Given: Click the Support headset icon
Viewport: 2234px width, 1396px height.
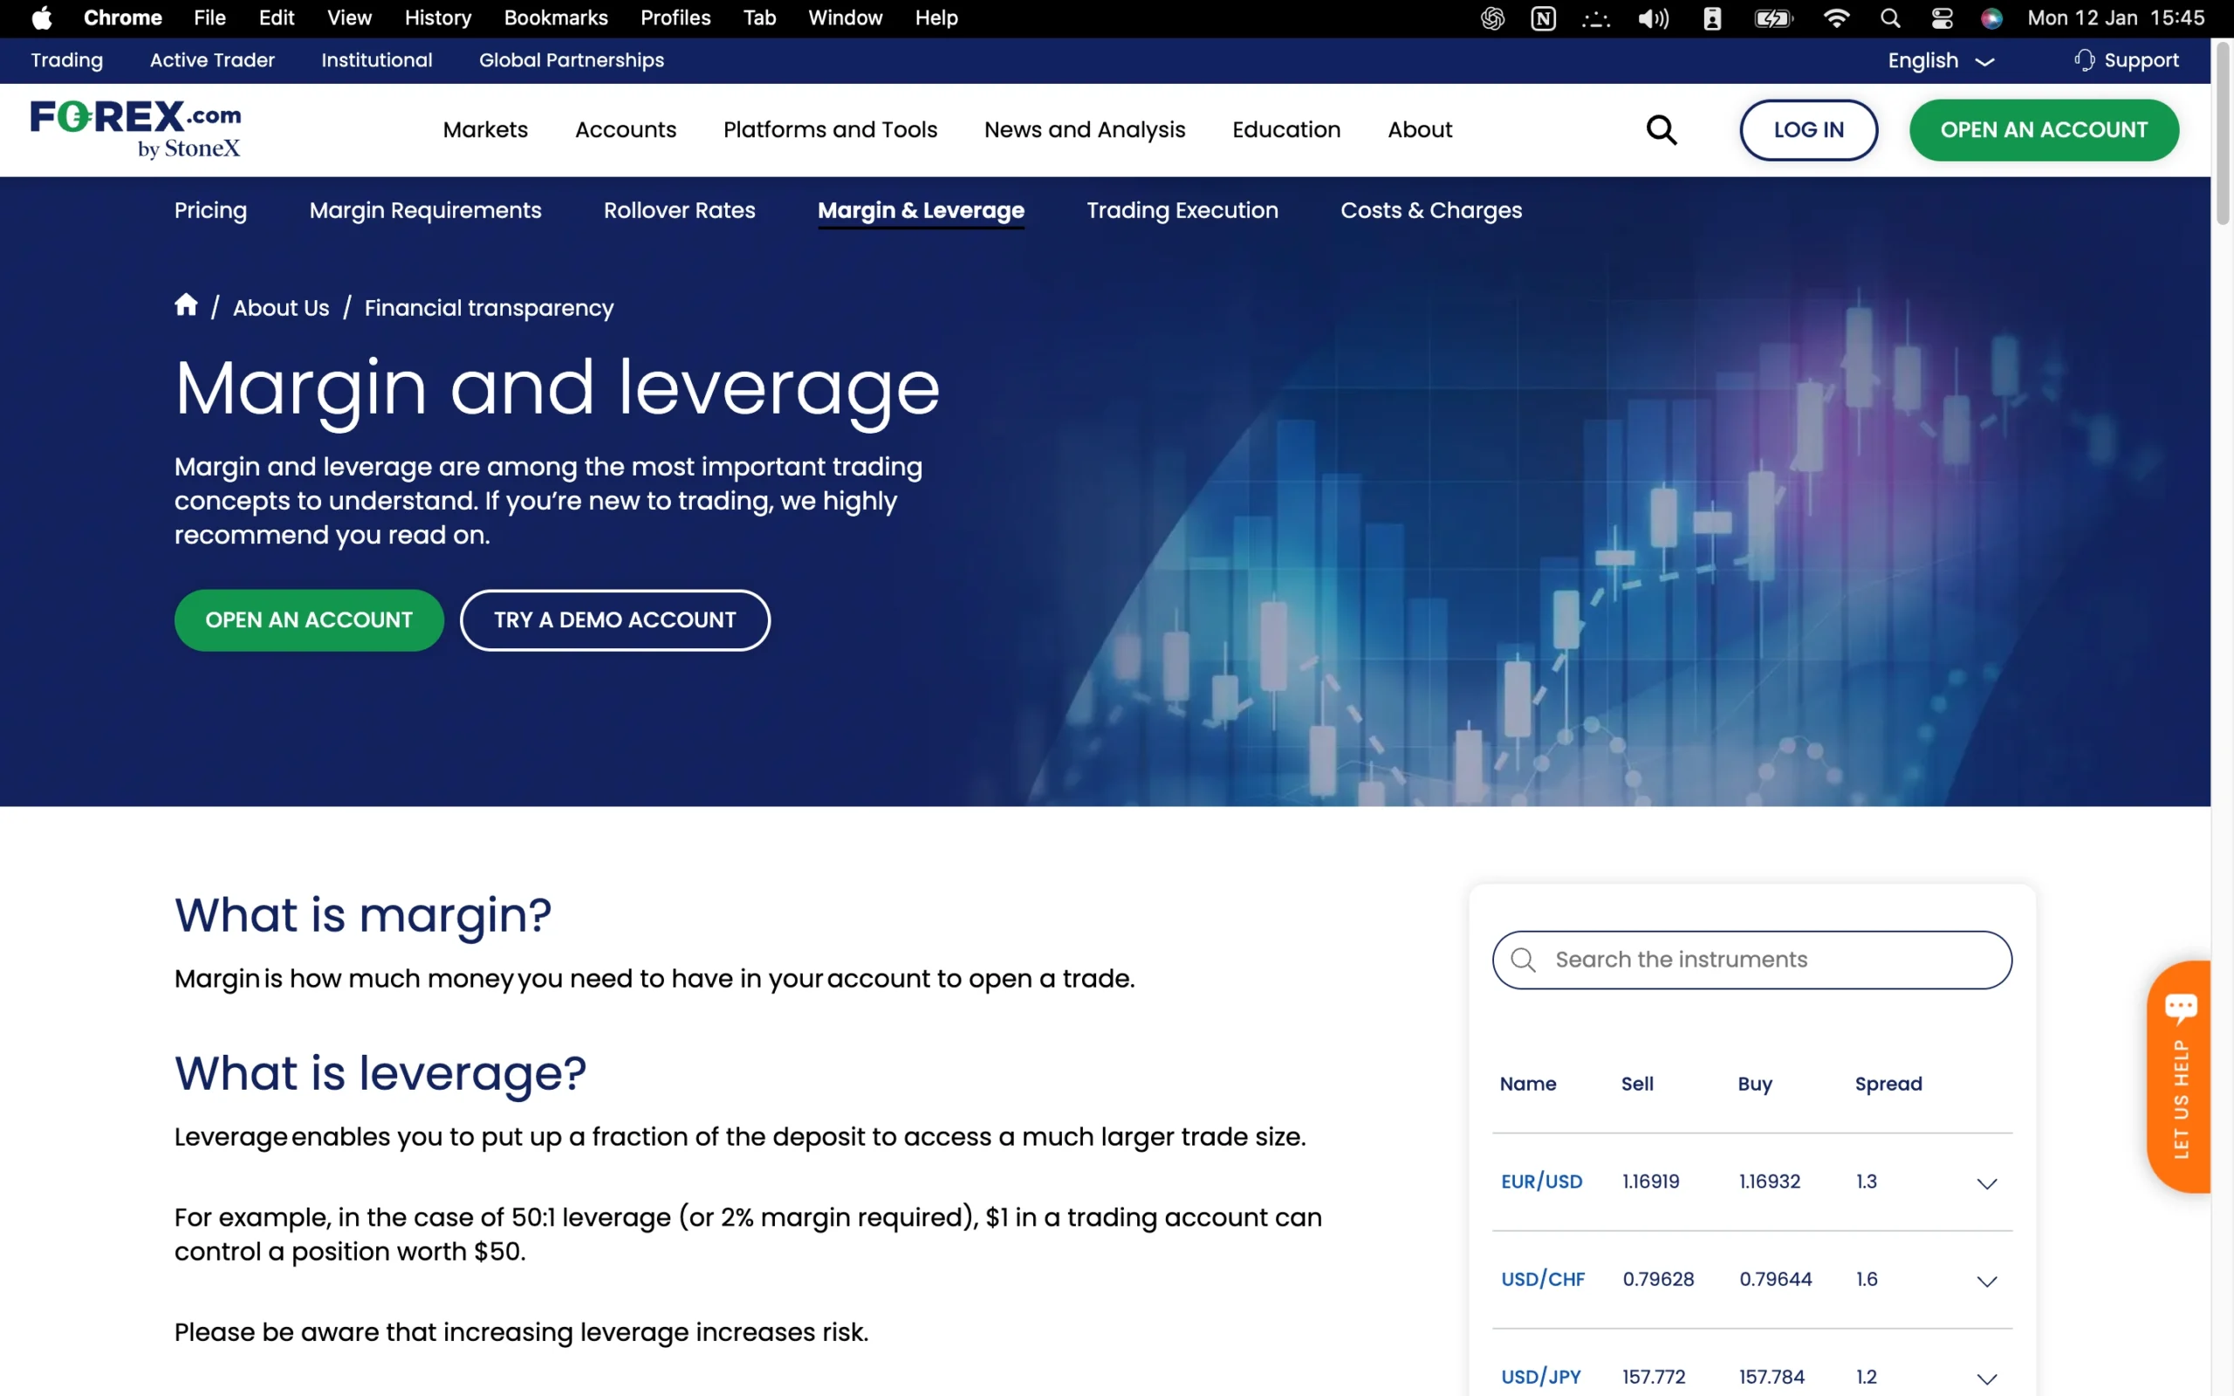Looking at the screenshot, I should click(x=2084, y=60).
